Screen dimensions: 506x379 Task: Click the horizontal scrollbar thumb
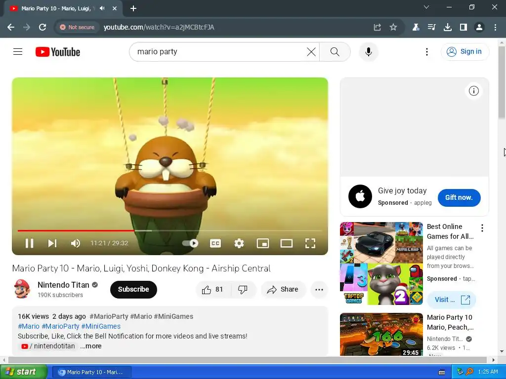pos(247,360)
